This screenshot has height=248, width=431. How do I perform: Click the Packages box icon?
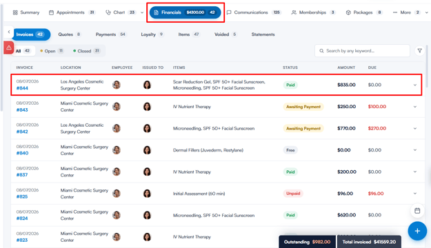(x=348, y=12)
